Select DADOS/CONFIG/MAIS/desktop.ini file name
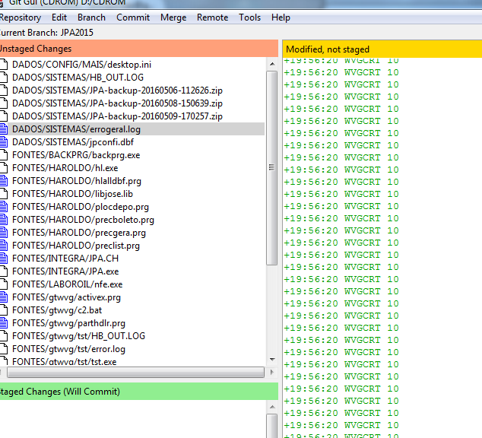Screen dimensions: 482x438 (82, 65)
